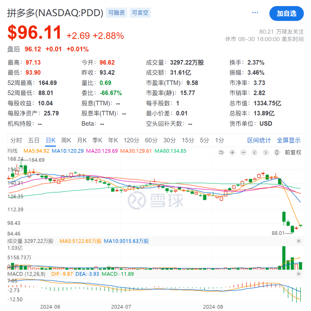Click the 可融资 margin tag
The height and width of the screenshot is (311, 311).
[117, 13]
